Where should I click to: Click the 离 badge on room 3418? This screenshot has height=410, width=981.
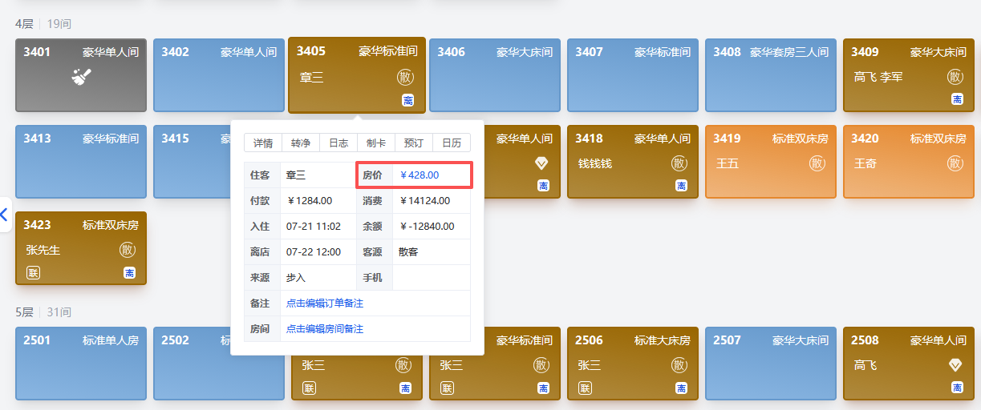click(681, 186)
